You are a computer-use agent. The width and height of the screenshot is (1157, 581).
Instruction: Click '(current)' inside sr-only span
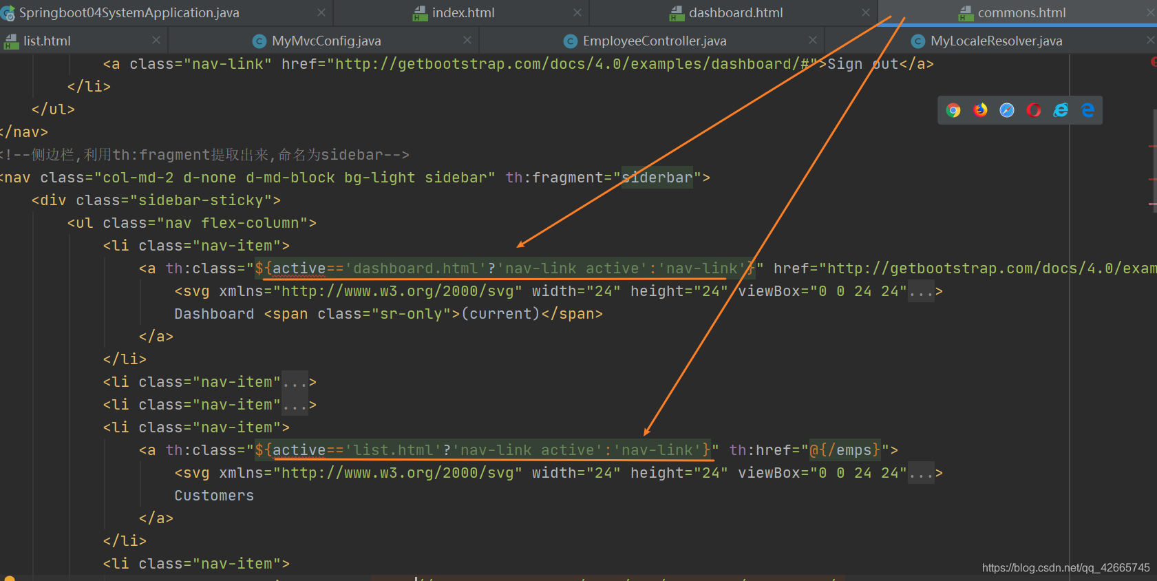501,314
